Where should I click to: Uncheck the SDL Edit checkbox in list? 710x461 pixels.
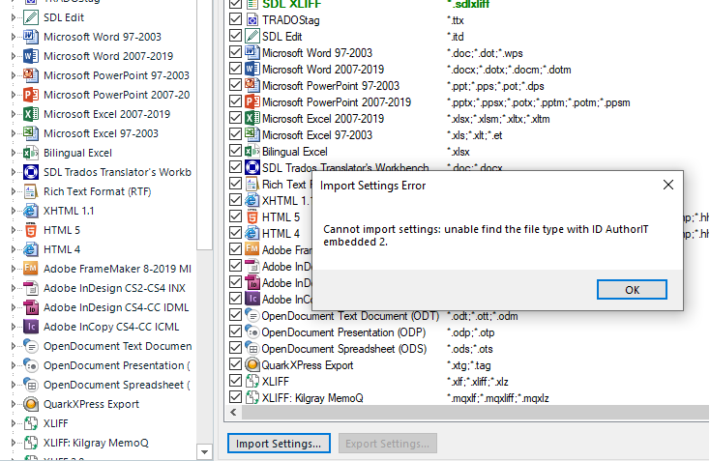pos(235,36)
